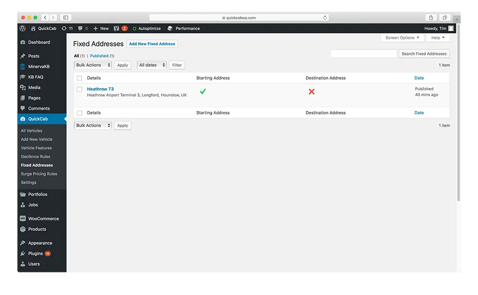The image size is (478, 295).
Task: Go back with Safari back arrow
Action: point(45,18)
